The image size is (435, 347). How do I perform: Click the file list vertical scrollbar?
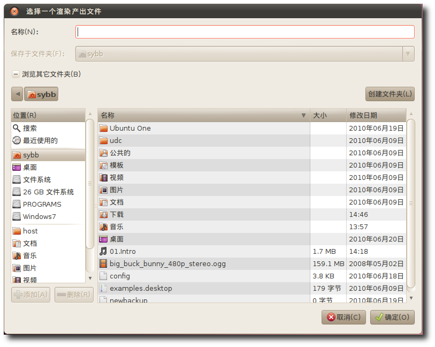click(x=411, y=204)
